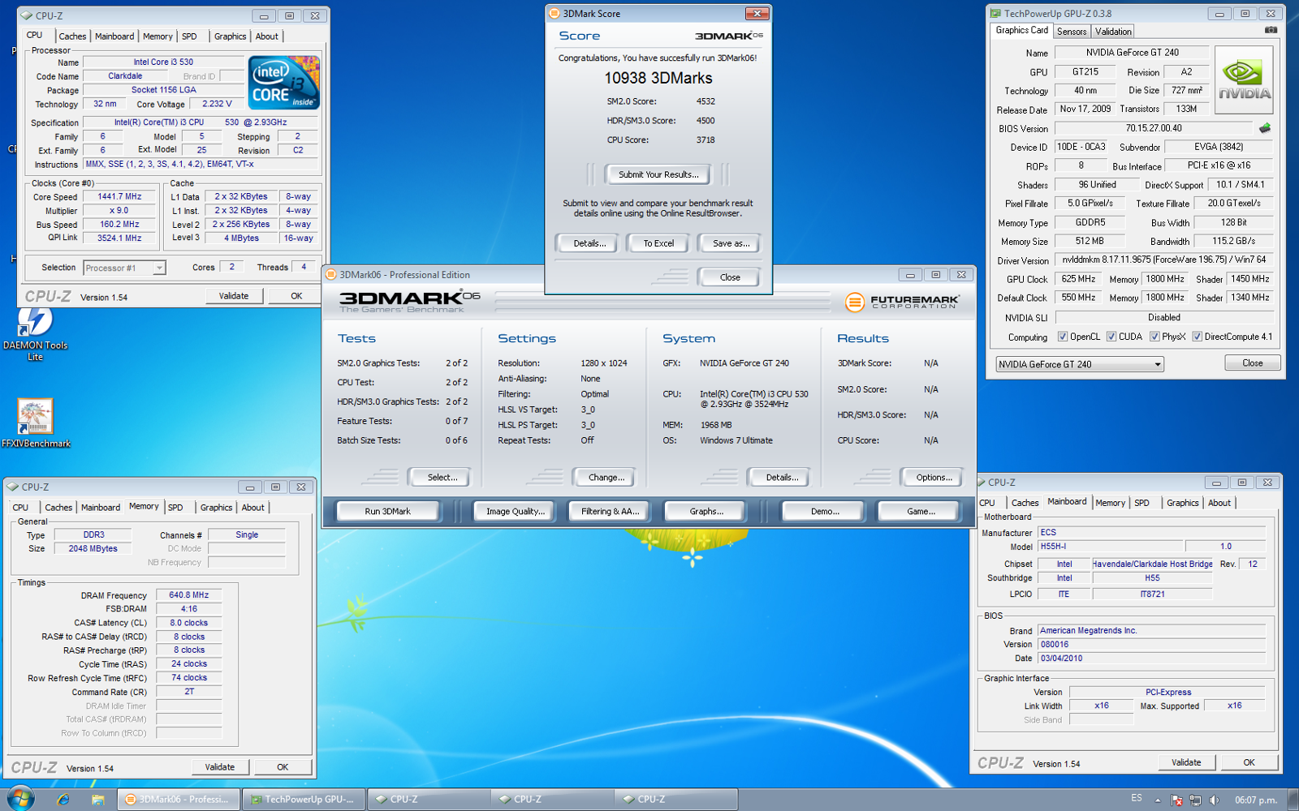The width and height of the screenshot is (1299, 811).
Task: Toggle the DirectCompute 4.1 checkbox
Action: coord(1197,337)
